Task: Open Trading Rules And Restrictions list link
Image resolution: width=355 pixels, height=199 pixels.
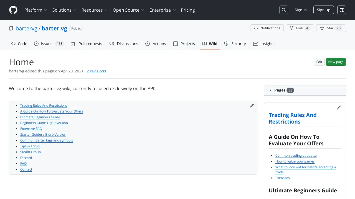Action: tap(44, 106)
